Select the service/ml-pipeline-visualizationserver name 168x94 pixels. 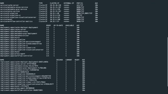[x=18, y=17]
